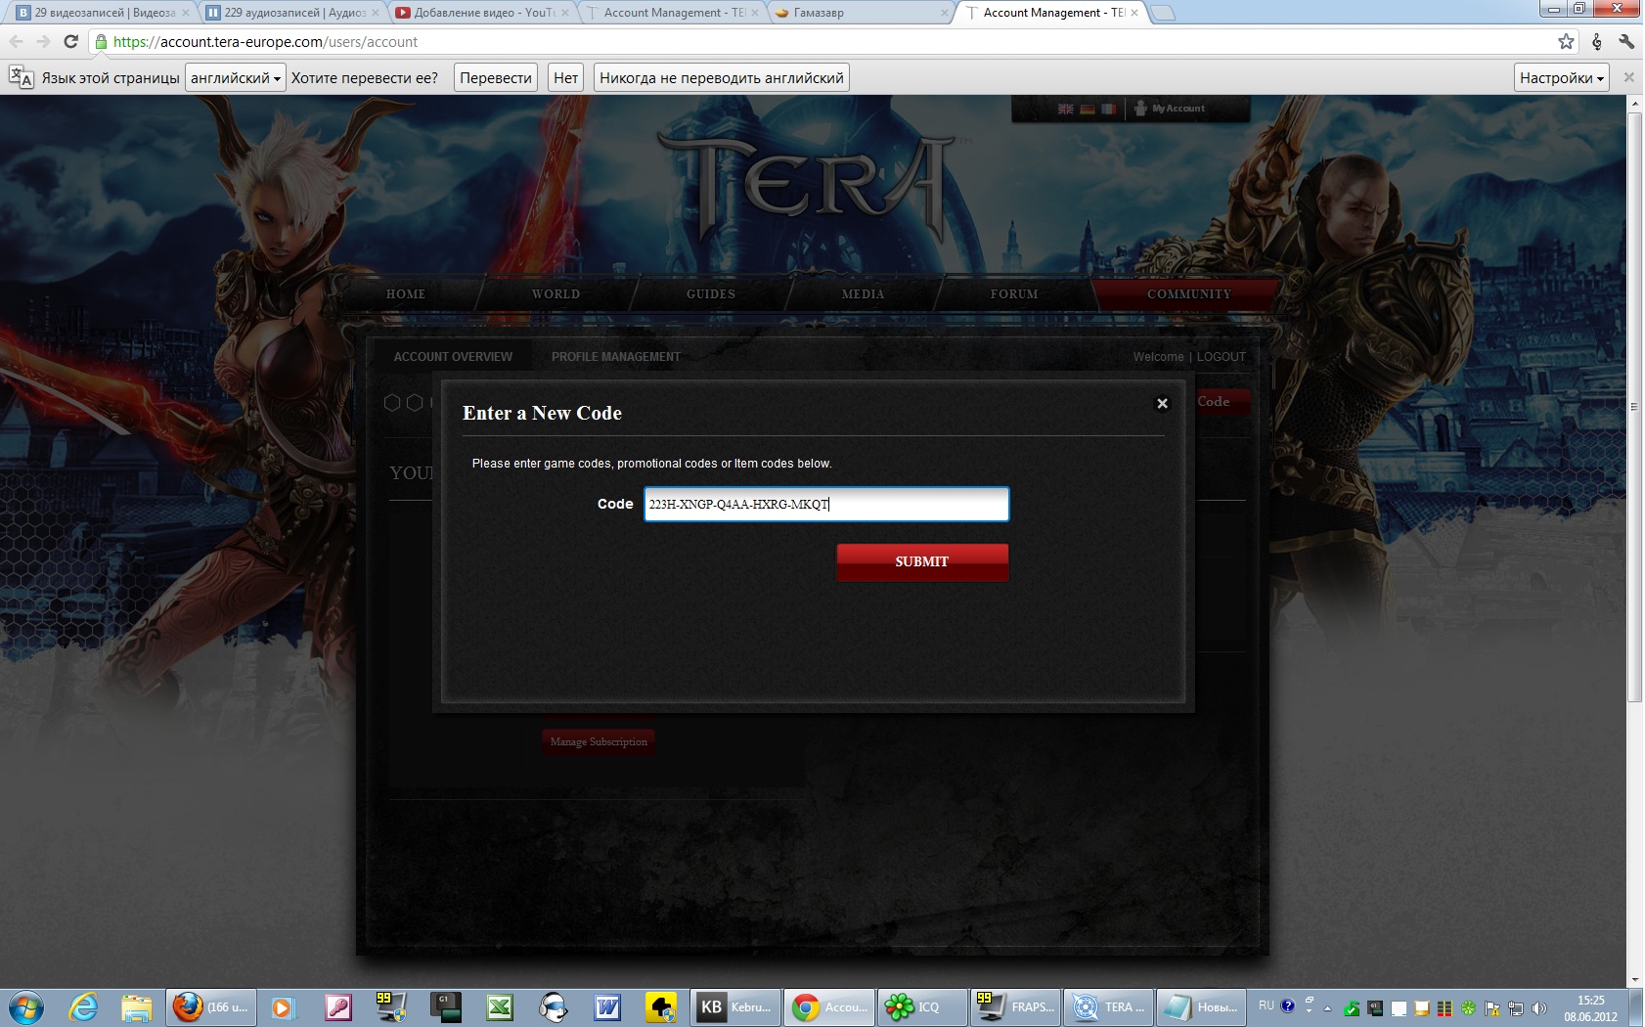Viewport: 1645px width, 1027px height.
Task: Open the MEDIA navigation item
Action: click(863, 294)
